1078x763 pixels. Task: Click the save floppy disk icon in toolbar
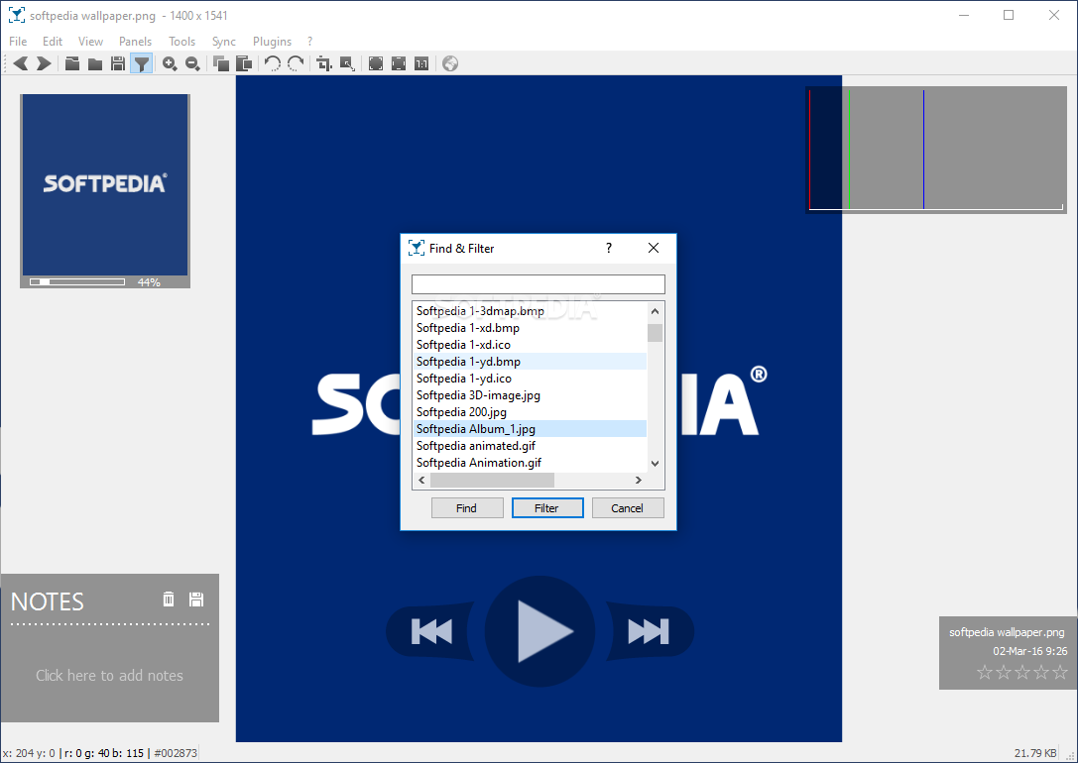coord(118,63)
